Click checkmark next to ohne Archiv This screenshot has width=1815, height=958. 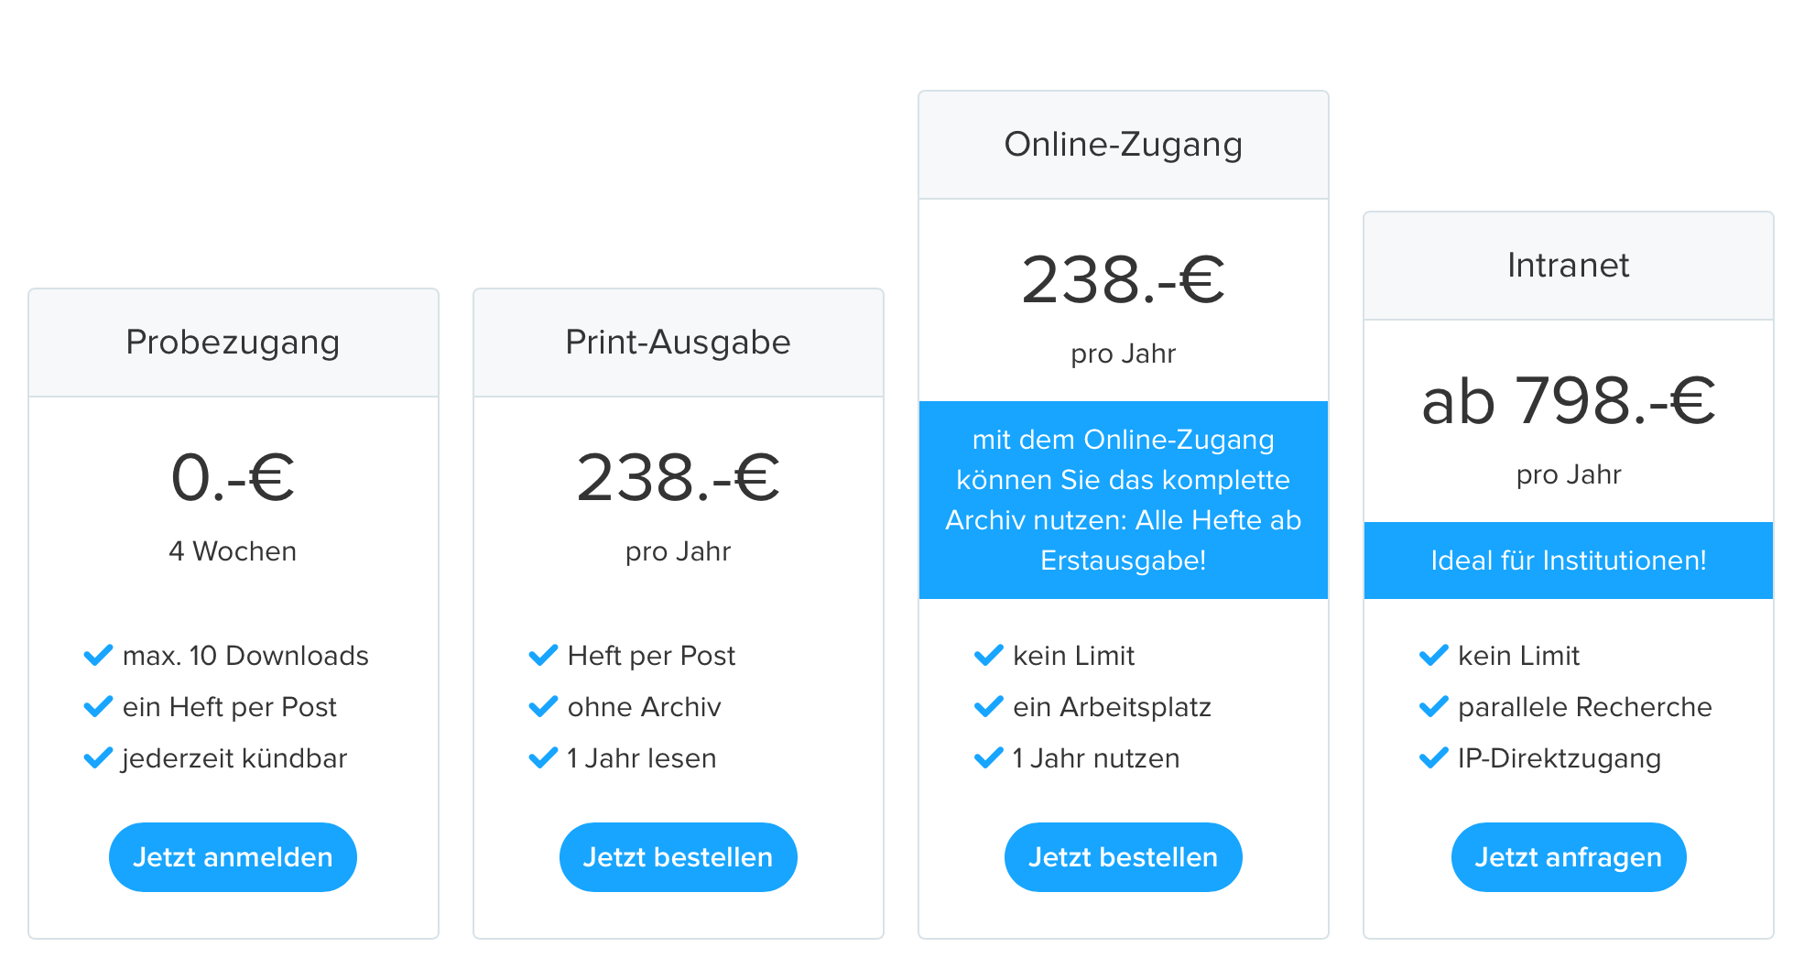pyautogui.click(x=543, y=707)
